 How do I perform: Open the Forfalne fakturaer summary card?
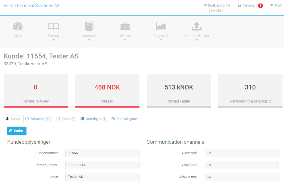36,91
